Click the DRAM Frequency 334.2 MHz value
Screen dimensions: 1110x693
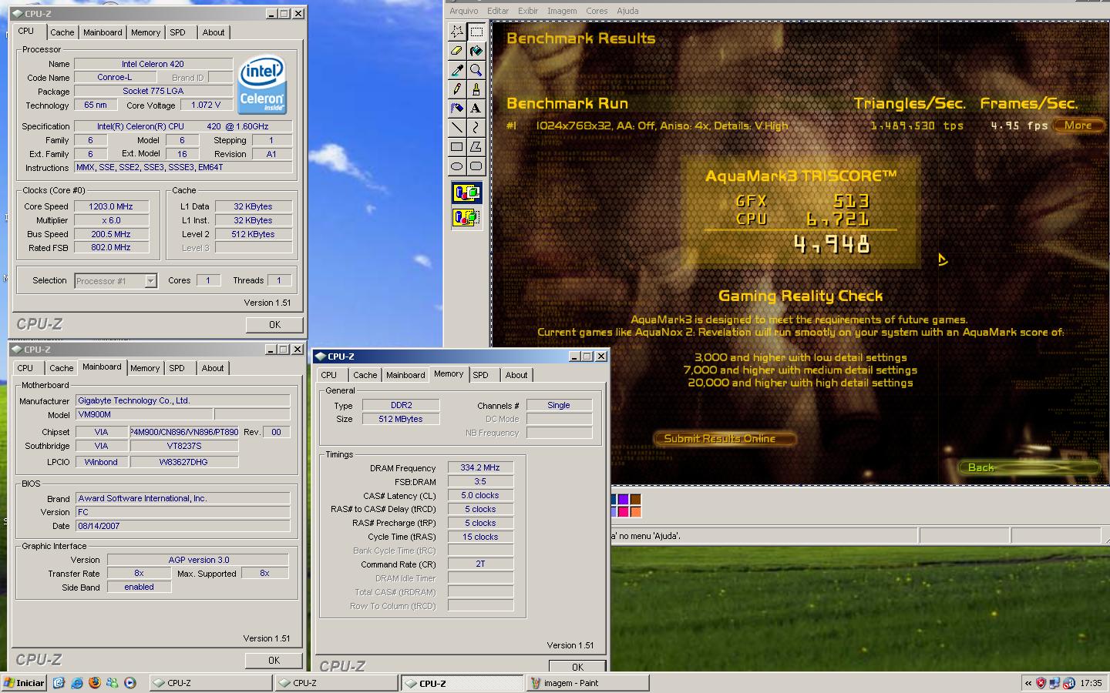pos(480,467)
